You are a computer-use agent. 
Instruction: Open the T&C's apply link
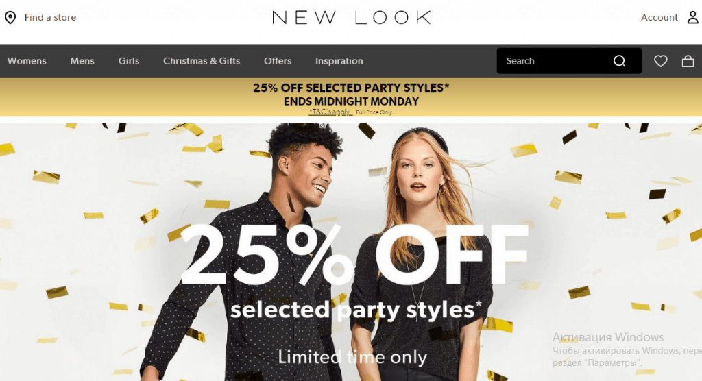click(330, 112)
